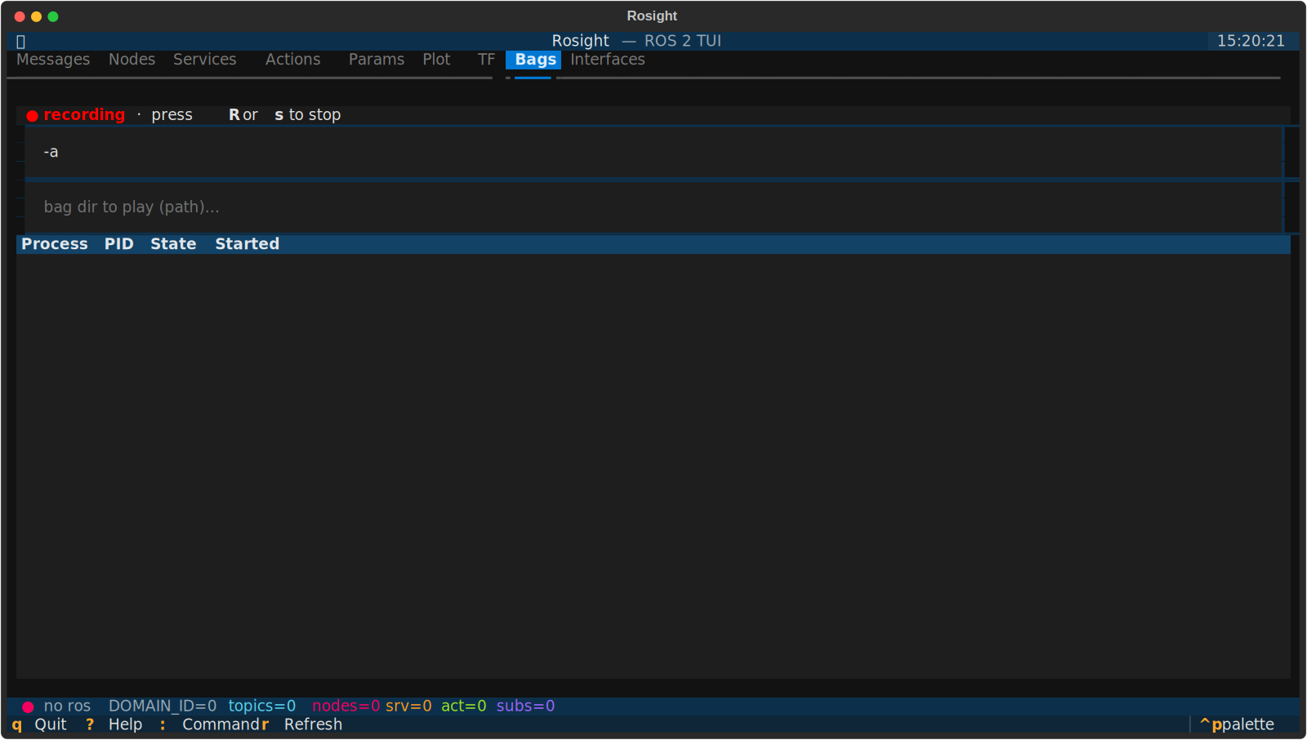Click the PID column header

coord(118,244)
